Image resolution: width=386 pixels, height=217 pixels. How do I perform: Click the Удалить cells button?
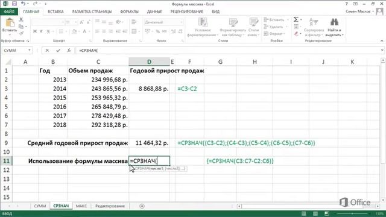(276, 27)
